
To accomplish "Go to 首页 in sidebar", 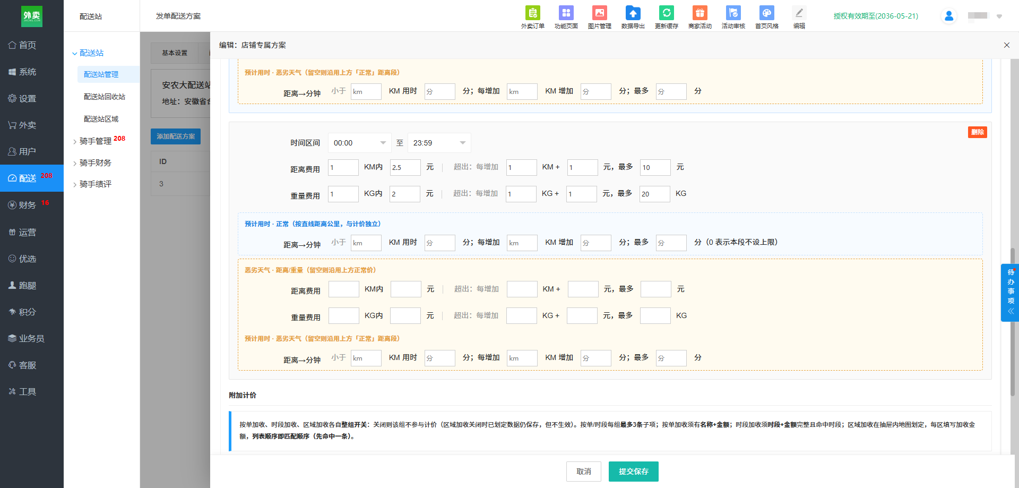I will [32, 45].
